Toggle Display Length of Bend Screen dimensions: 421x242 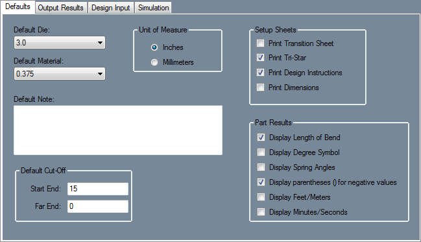(x=261, y=138)
